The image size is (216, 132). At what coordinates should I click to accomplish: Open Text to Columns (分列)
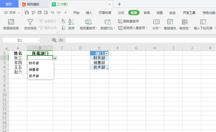[156, 24]
